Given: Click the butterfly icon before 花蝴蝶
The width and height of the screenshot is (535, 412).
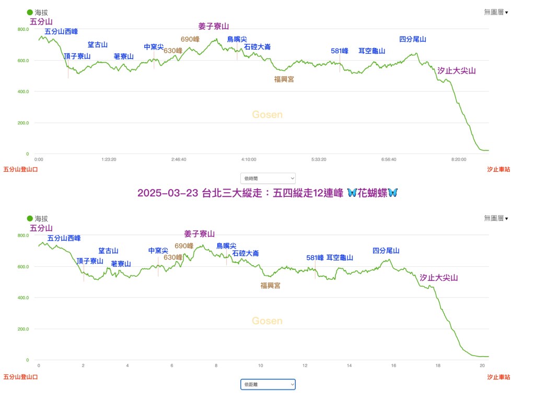Looking at the screenshot, I should pyautogui.click(x=353, y=193).
